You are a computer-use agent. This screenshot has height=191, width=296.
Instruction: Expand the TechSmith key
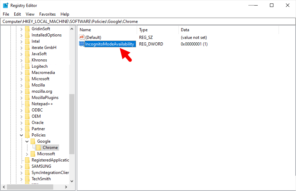(x=21, y=179)
